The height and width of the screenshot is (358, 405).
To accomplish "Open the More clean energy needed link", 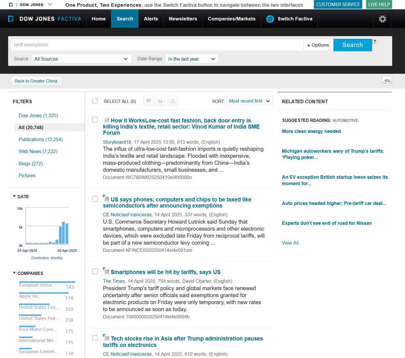I will coord(311,131).
